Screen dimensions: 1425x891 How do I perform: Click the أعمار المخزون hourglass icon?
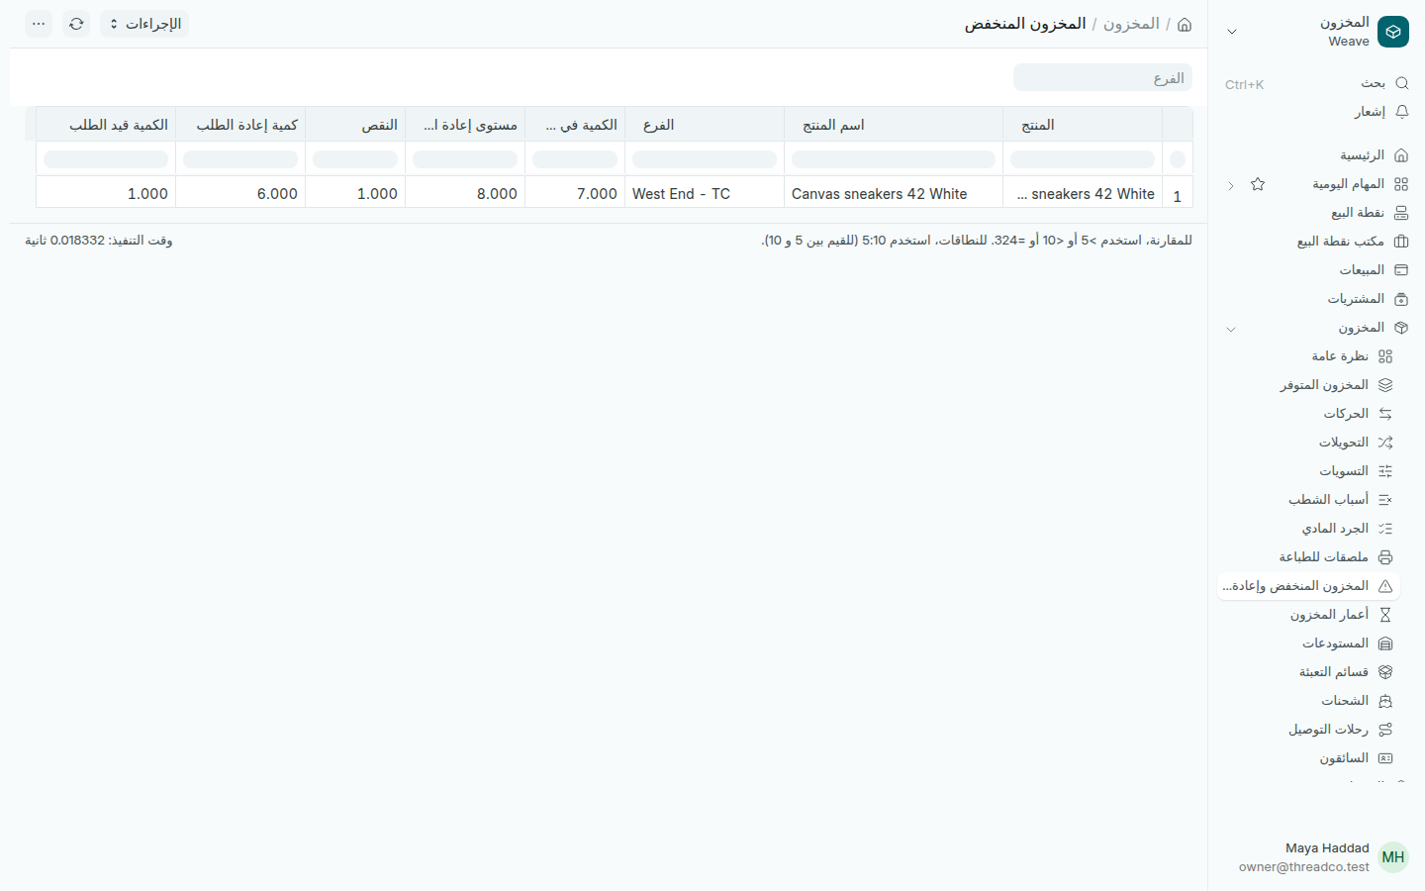point(1385,615)
